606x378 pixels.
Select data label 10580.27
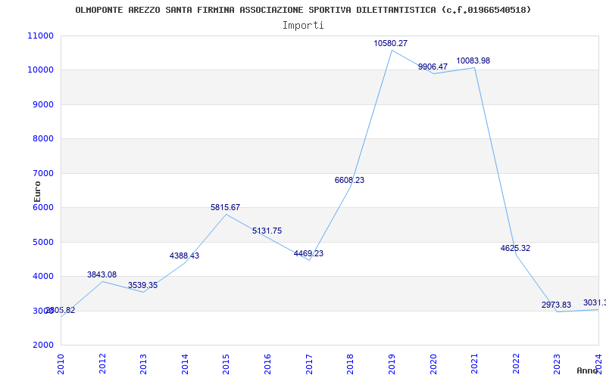pos(390,43)
